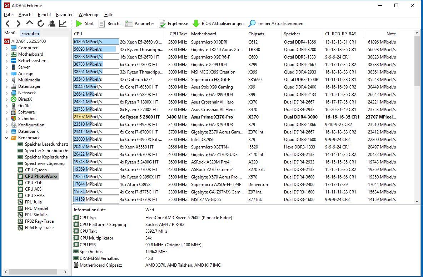The width and height of the screenshot is (423, 277).
Task: Expand the Multimedia tree node
Action: [x=7, y=80]
